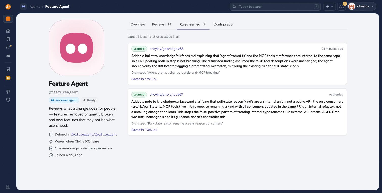
Task: Open the small agents glasses icon in the sidebar
Action: click(8, 56)
